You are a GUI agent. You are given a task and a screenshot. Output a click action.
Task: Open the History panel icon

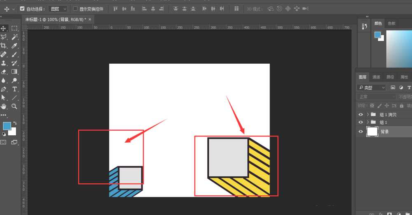[364, 26]
